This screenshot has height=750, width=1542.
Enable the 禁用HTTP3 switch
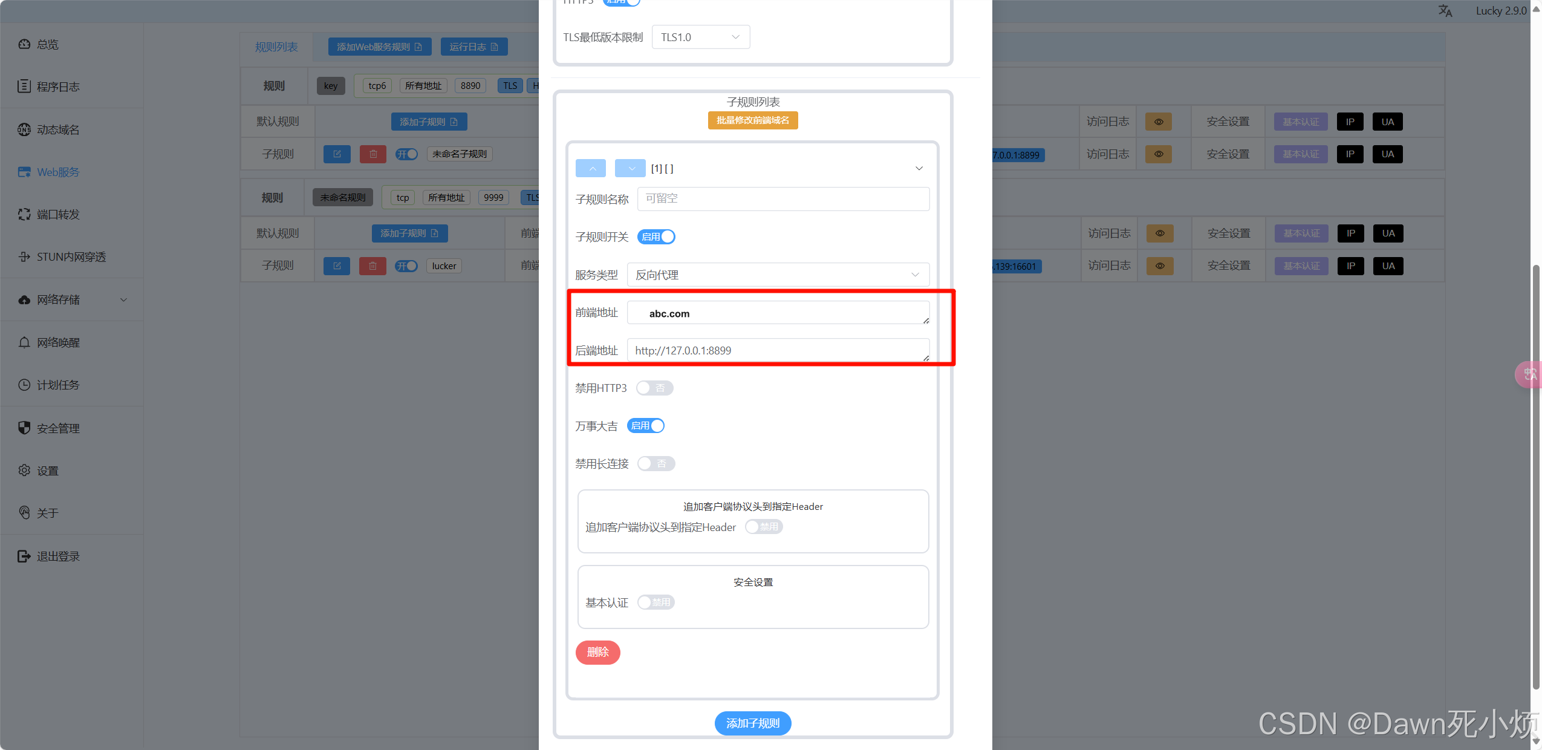pos(654,388)
